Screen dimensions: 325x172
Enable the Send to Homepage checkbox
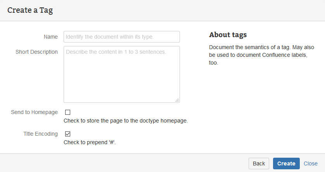[67, 112]
